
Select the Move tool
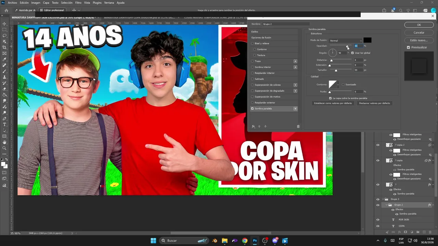(x=4, y=24)
